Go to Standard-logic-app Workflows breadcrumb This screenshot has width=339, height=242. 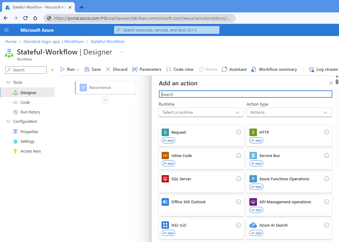tap(54, 41)
